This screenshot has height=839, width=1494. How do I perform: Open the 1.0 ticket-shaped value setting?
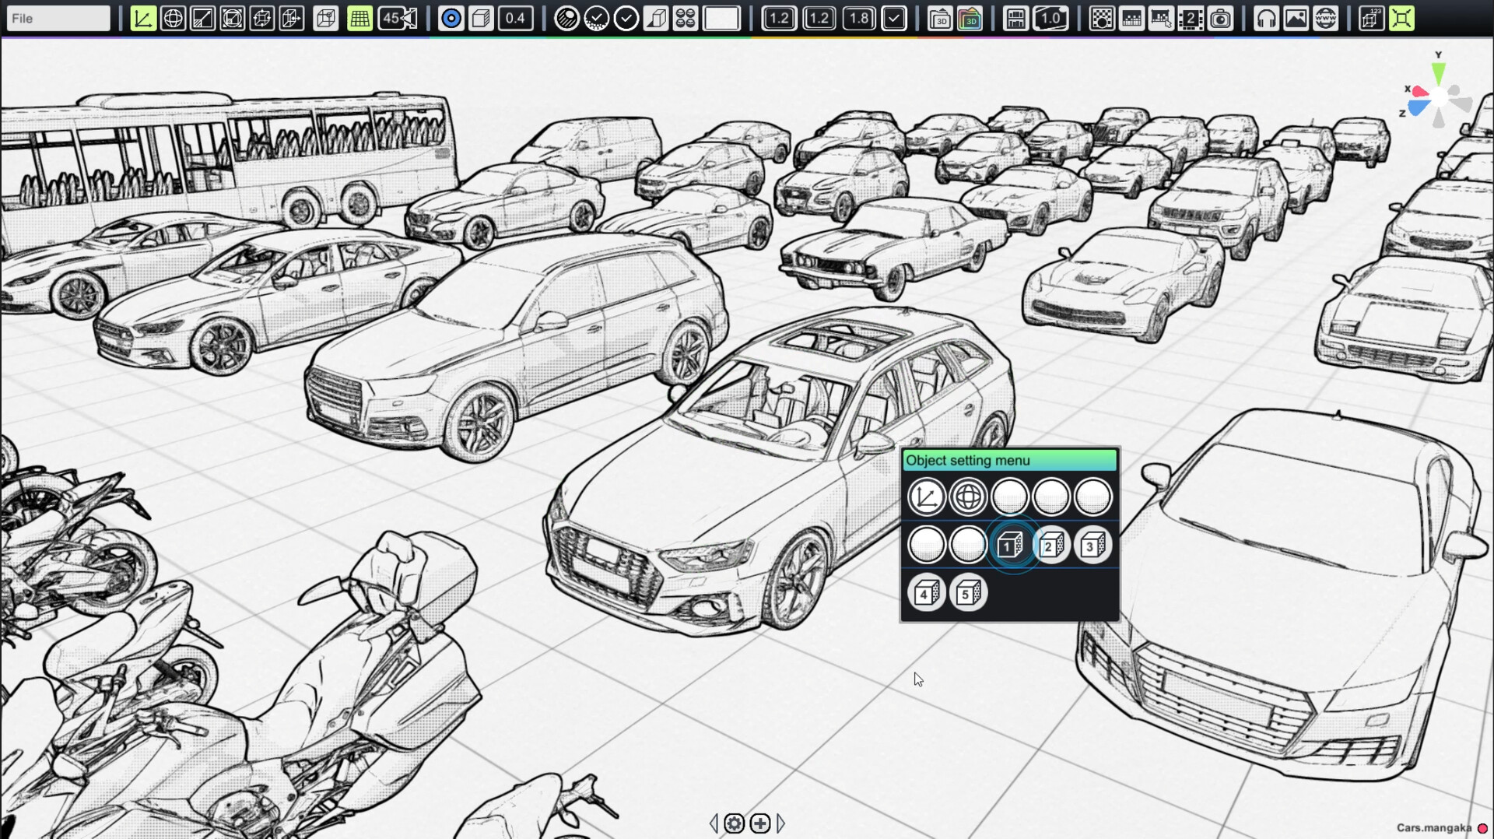[1050, 18]
